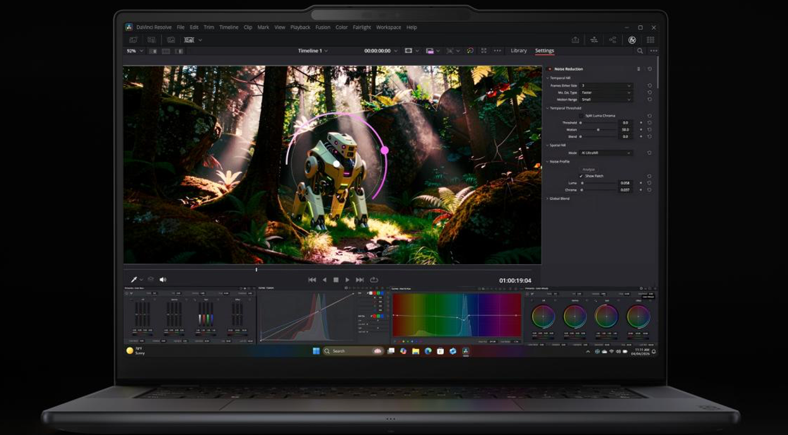This screenshot has width=788, height=435.
Task: Stop playback in the viewer
Action: click(336, 279)
